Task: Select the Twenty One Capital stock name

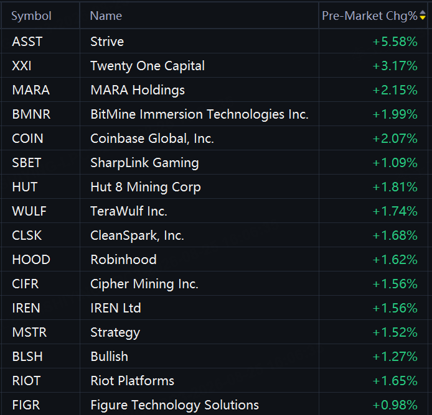Action: pyautogui.click(x=148, y=66)
